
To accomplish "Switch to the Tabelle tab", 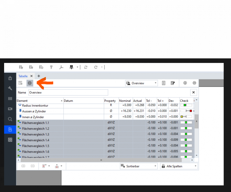I will click(23, 76).
